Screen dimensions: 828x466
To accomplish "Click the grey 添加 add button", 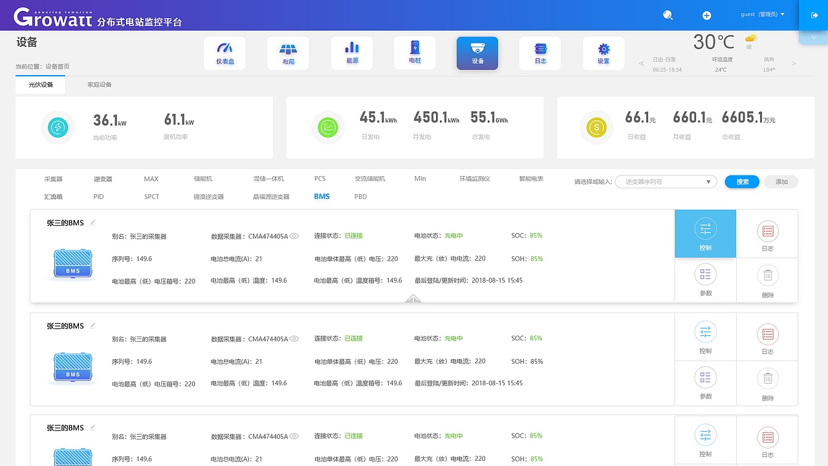I will (781, 182).
